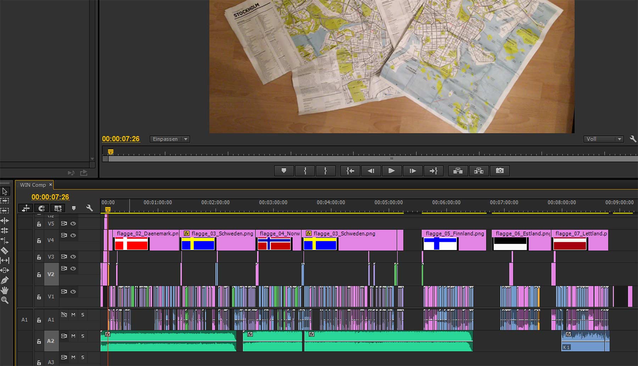This screenshot has width=638, height=366.
Task: Toggle the lock on track V1
Action: tap(39, 297)
